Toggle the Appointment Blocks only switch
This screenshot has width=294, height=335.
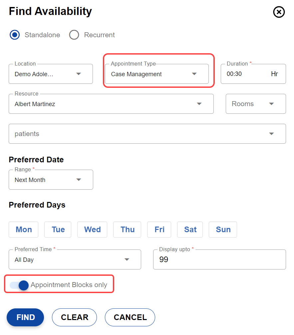(19, 285)
